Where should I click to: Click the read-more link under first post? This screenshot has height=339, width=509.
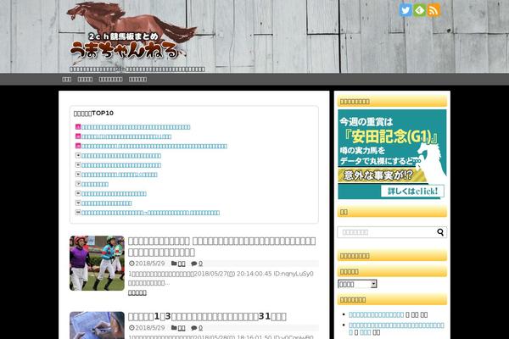tap(137, 292)
